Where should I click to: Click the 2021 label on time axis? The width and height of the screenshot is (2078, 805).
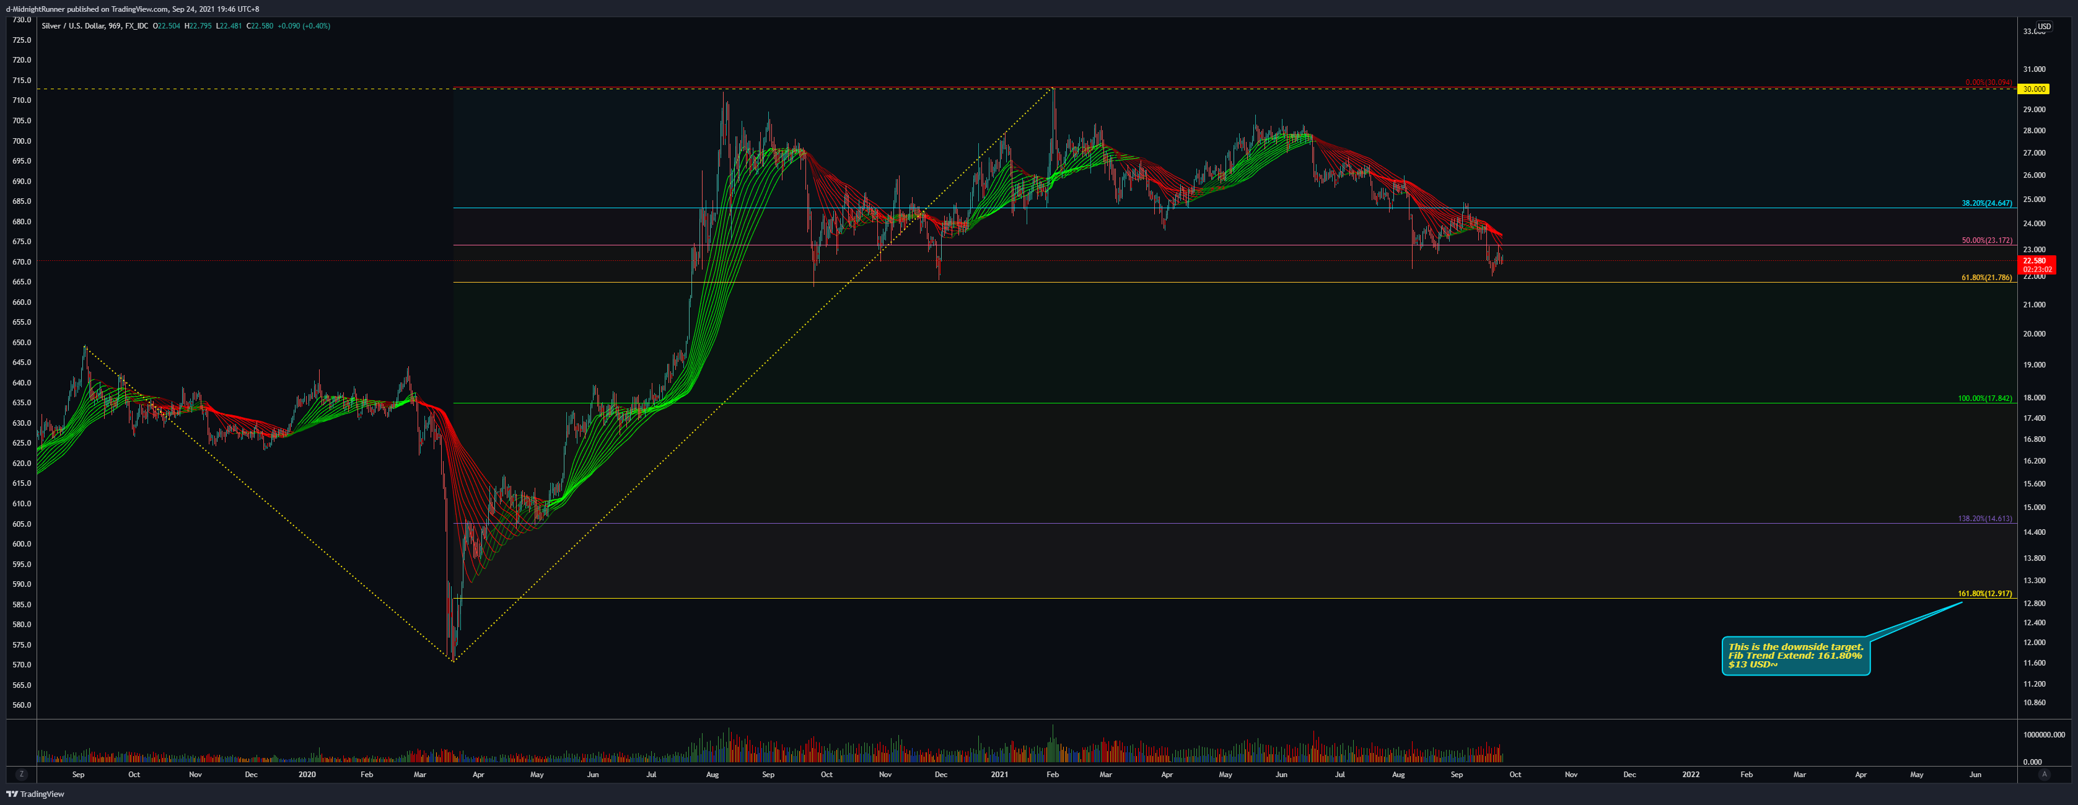coord(999,775)
